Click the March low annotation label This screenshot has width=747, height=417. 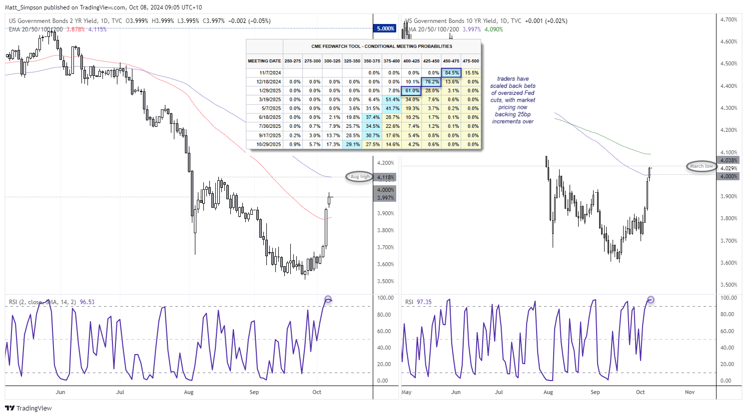click(702, 166)
